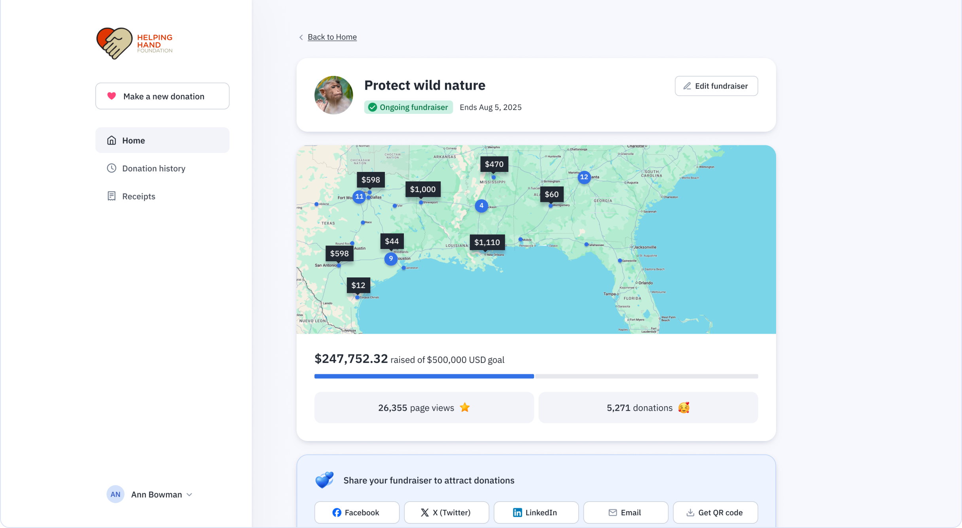The image size is (962, 528).
Task: Share fundraiser via Facebook
Action: [x=356, y=512]
